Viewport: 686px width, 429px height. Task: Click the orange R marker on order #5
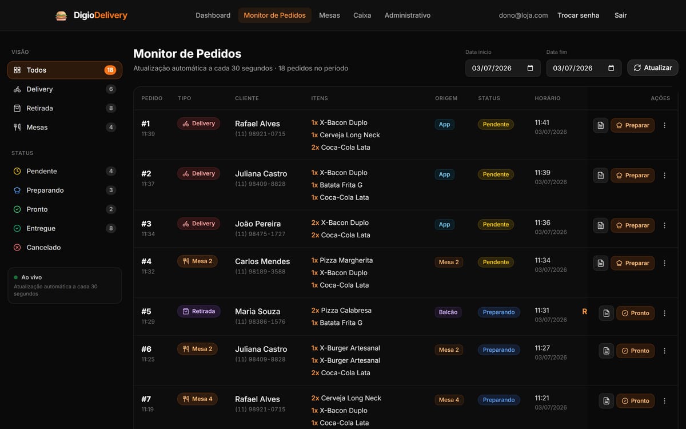[584, 312]
